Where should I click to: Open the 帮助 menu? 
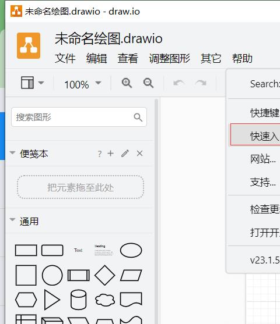[242, 59]
